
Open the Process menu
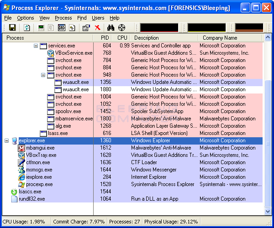click(x=63, y=18)
